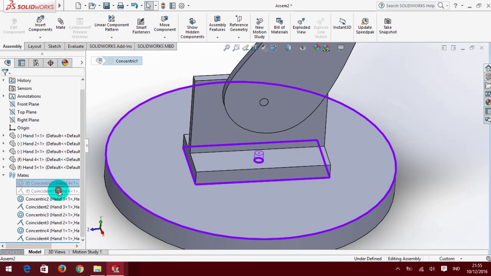Screen dimensions: 491x276
Task: Open the SOLIDWORKS Add-Ins tab
Action: tap(110, 46)
